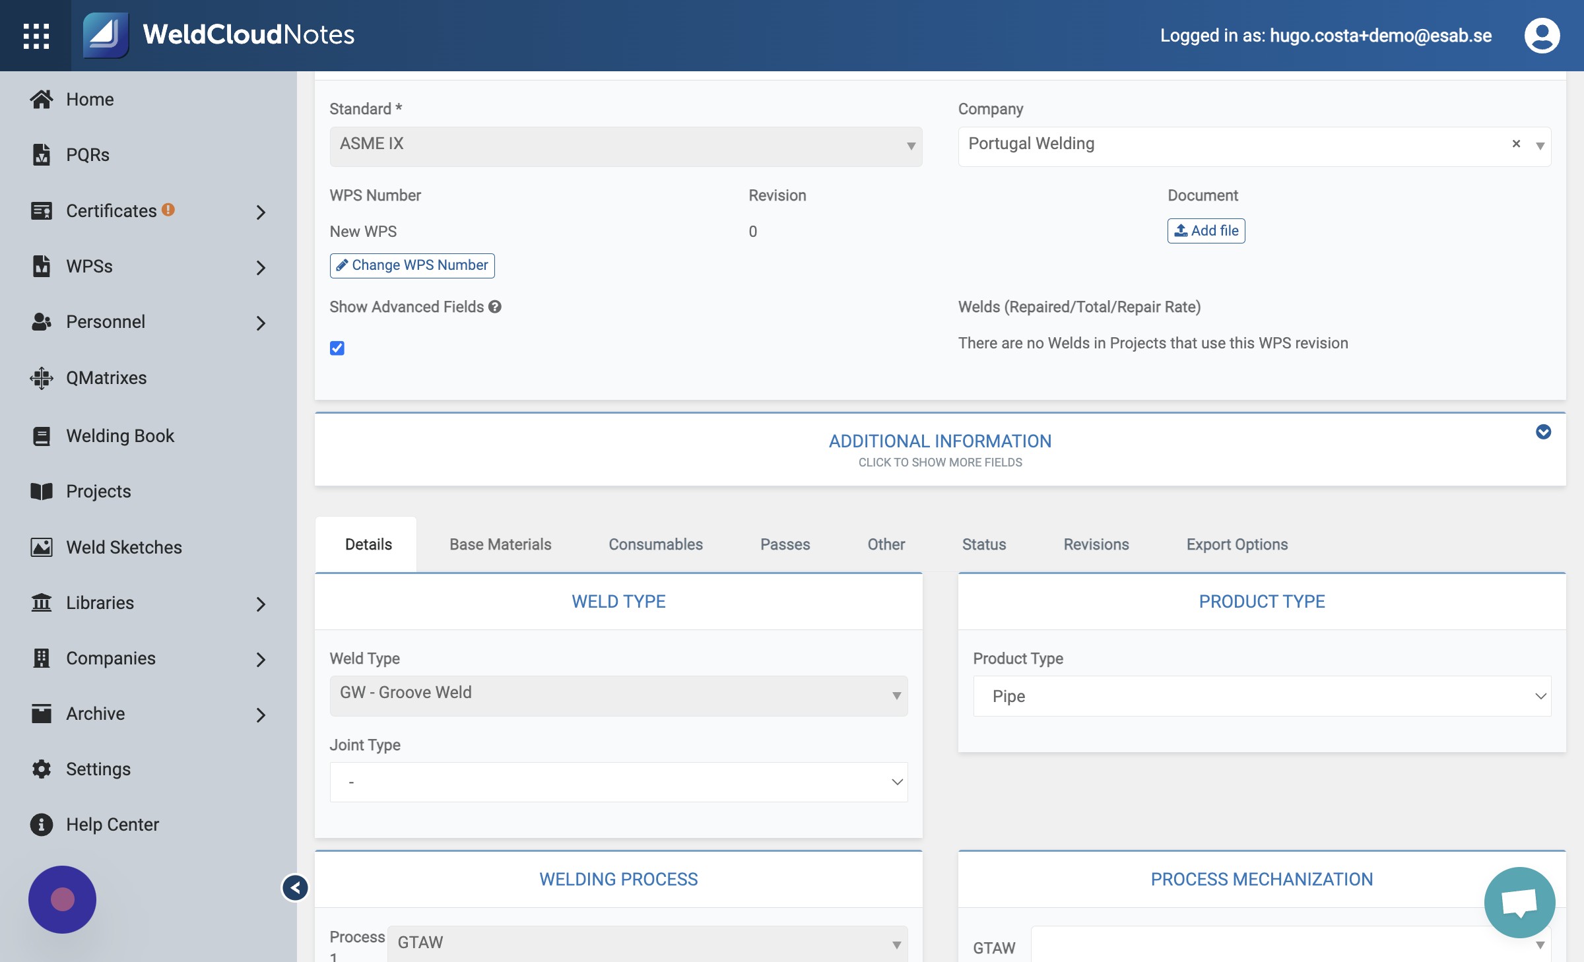Open the Product Type Pipe dropdown

[1262, 696]
